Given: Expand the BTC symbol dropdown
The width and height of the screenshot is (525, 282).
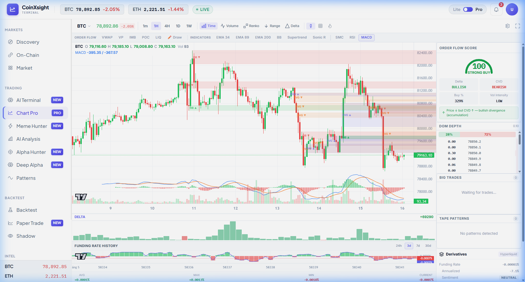Looking at the screenshot, I should click(84, 26).
